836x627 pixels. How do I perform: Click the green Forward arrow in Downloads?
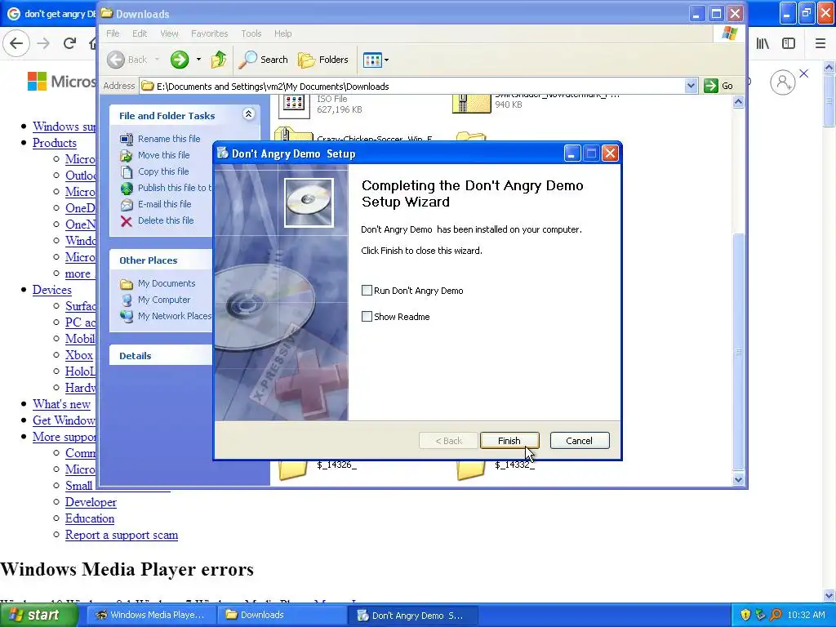click(180, 60)
